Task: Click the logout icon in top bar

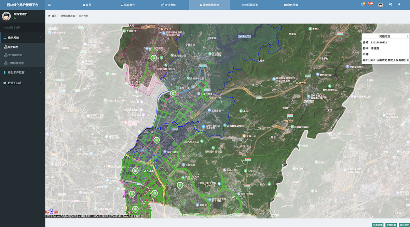Action: point(399,4)
